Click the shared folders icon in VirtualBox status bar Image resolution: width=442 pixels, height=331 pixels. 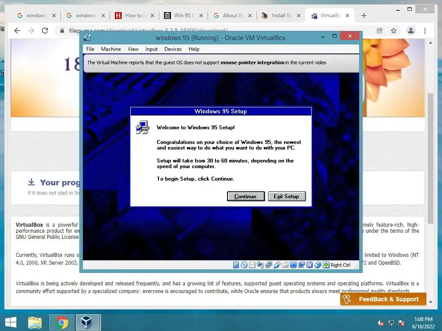(x=285, y=265)
